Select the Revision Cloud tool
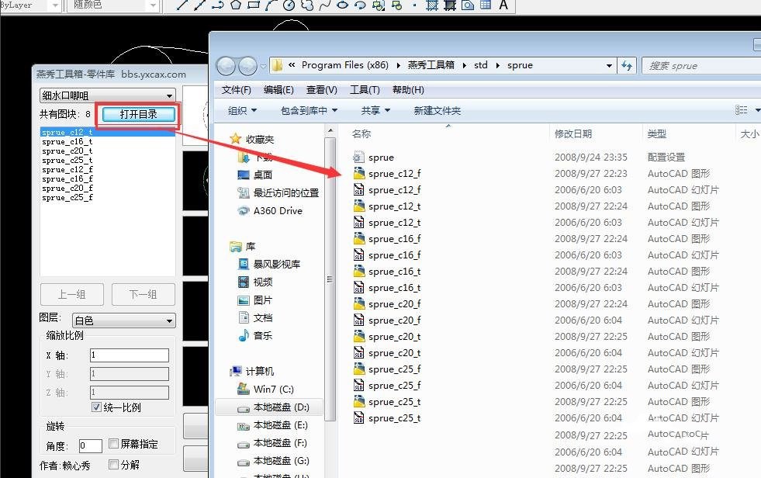This screenshot has width=761, height=478. point(306,5)
